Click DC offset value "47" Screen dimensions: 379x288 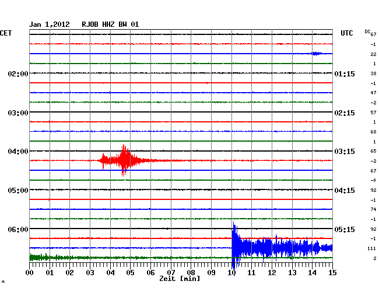tap(373, 93)
